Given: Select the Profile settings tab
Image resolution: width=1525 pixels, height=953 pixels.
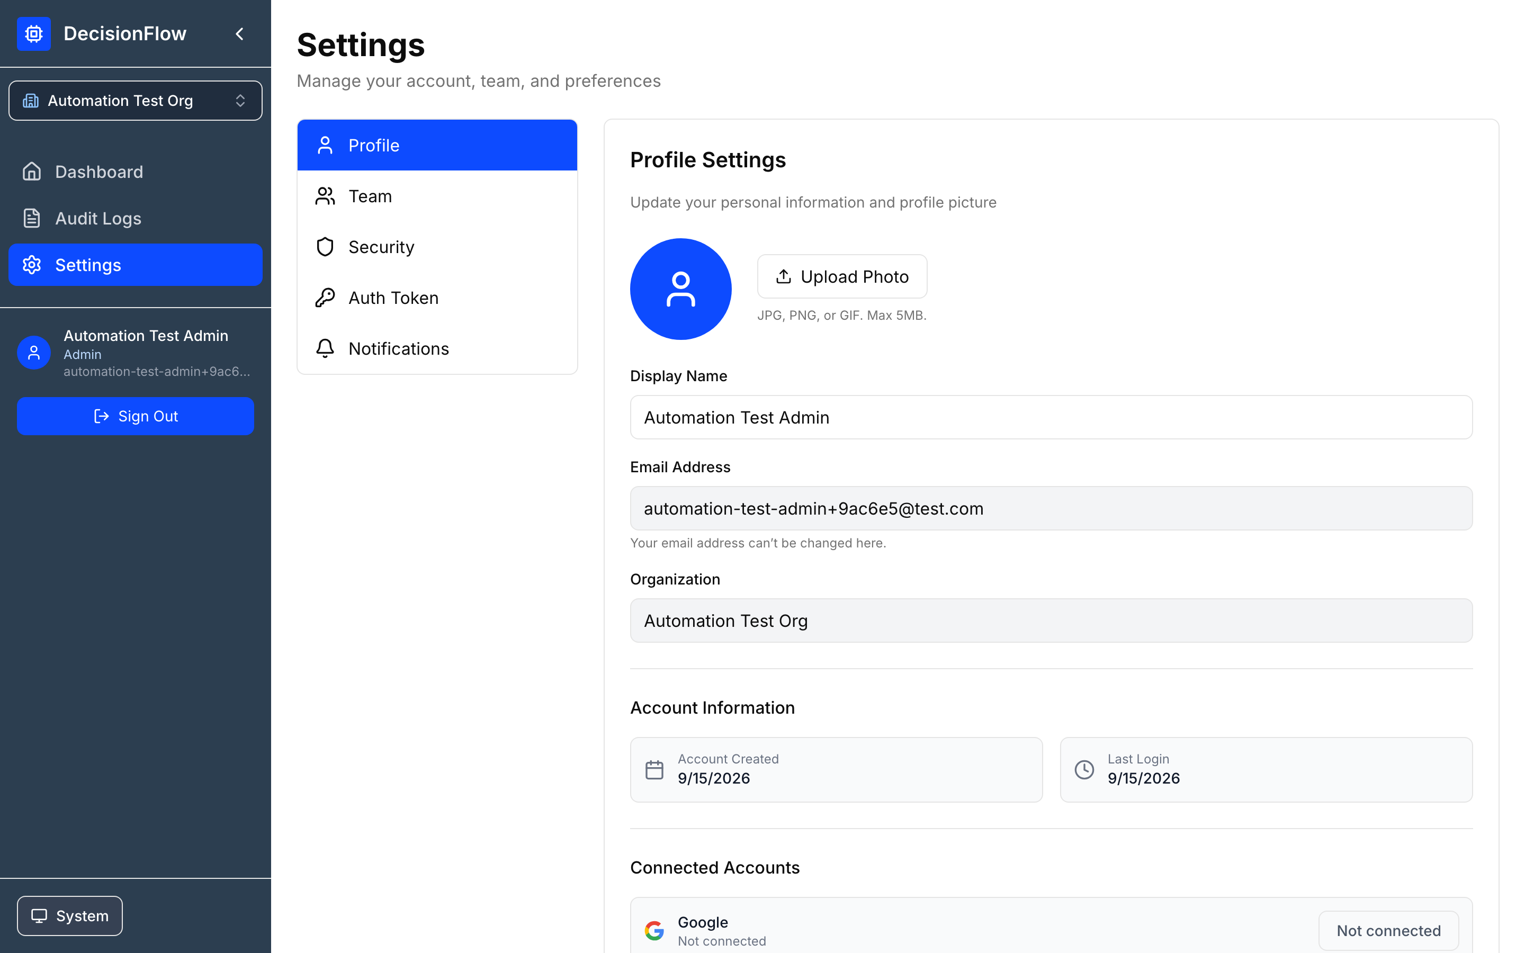Looking at the screenshot, I should pos(437,145).
